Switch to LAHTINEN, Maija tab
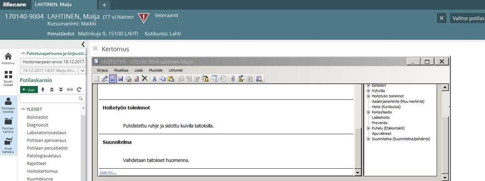Screen dimensions: 485x181 point(64,5)
